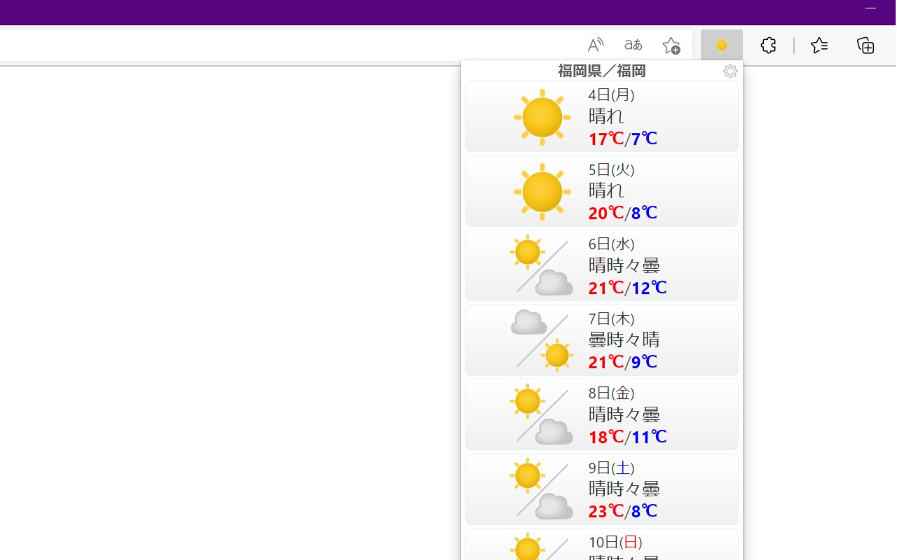Click the 23℃/8℃ temperature
Viewport: 897px width, 560px height.
623,511
